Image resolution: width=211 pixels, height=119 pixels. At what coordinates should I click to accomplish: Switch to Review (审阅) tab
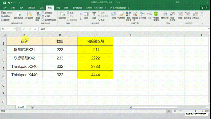point(58,8)
